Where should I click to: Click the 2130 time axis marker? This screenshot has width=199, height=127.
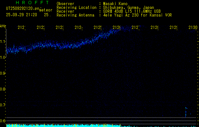[192, 28]
